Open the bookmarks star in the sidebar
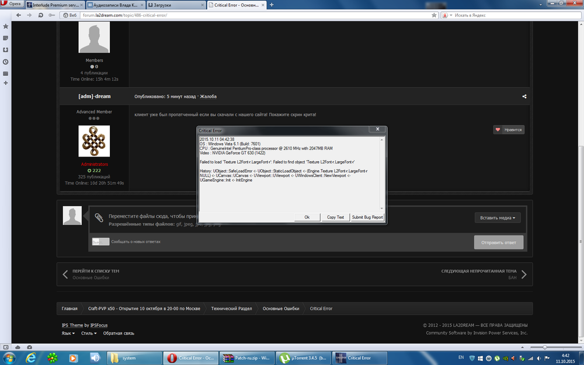The image size is (584, 365). coord(5,26)
